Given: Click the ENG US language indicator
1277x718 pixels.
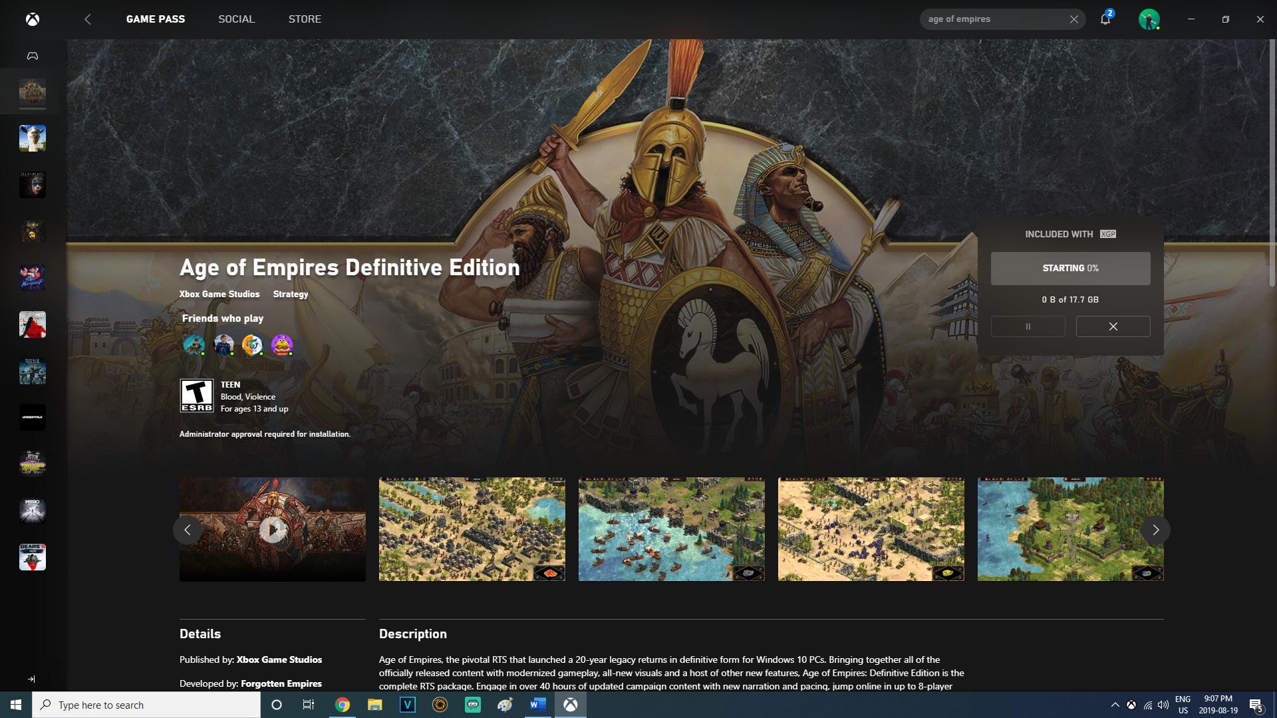Looking at the screenshot, I should tap(1183, 705).
